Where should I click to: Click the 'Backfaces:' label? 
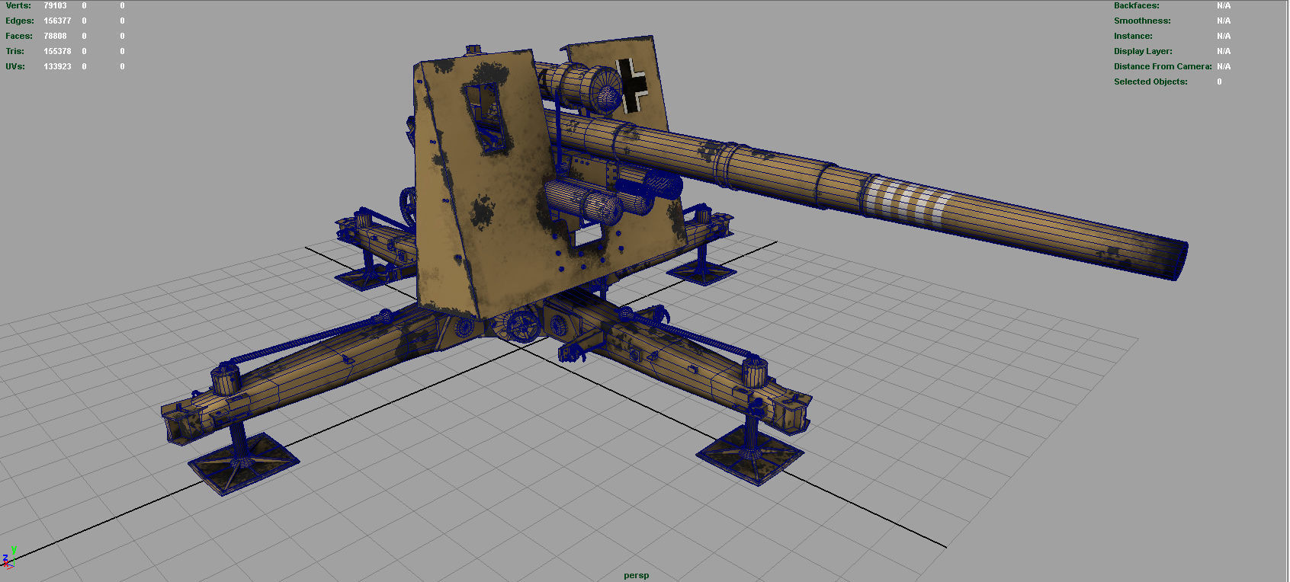point(1136,5)
